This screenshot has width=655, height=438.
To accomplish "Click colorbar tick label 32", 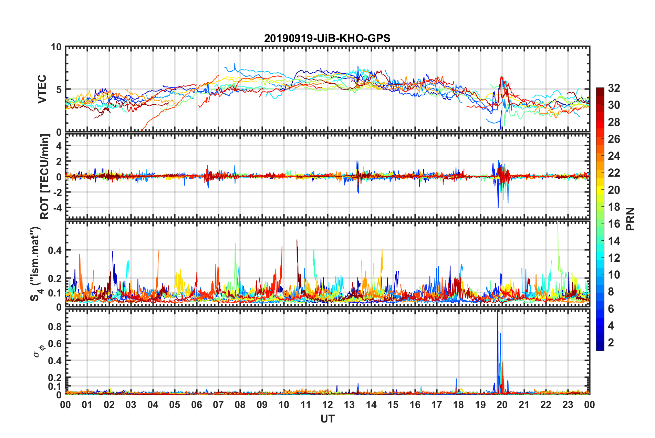I will click(x=614, y=88).
